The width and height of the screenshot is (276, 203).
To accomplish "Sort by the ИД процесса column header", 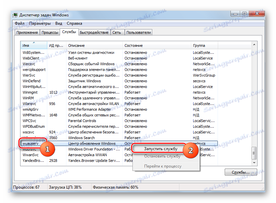I will point(57,45).
